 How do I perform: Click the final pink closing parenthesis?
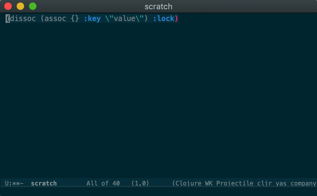tap(177, 19)
